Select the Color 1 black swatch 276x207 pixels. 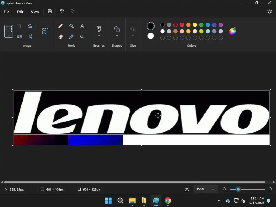(x=151, y=26)
